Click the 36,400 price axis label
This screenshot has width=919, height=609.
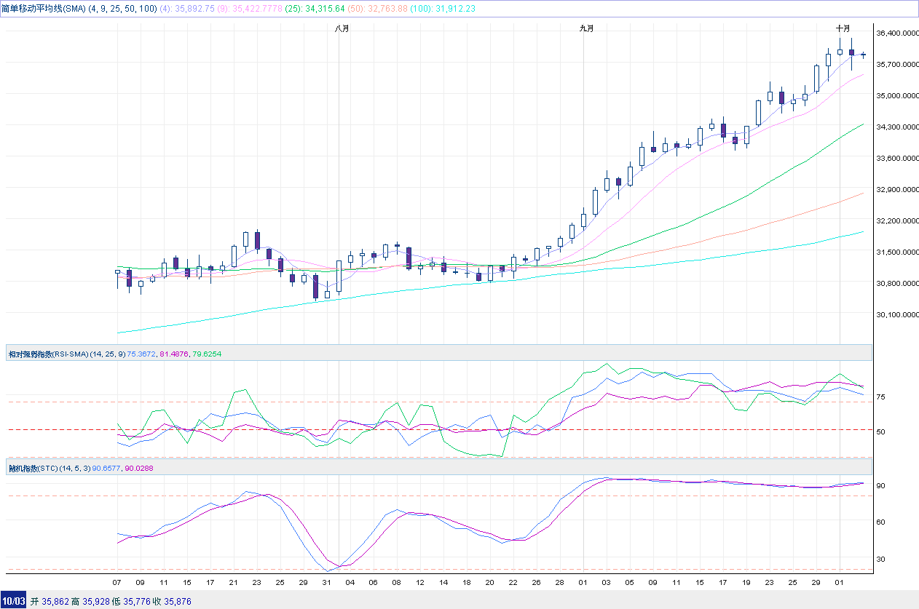(896, 33)
